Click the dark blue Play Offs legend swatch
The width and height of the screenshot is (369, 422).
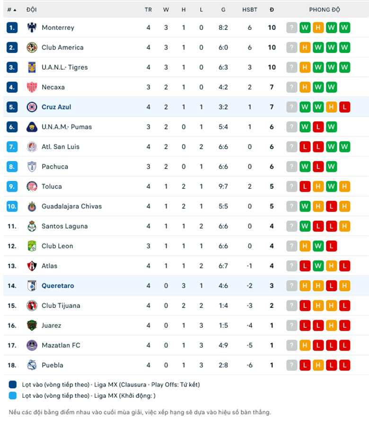point(12,385)
